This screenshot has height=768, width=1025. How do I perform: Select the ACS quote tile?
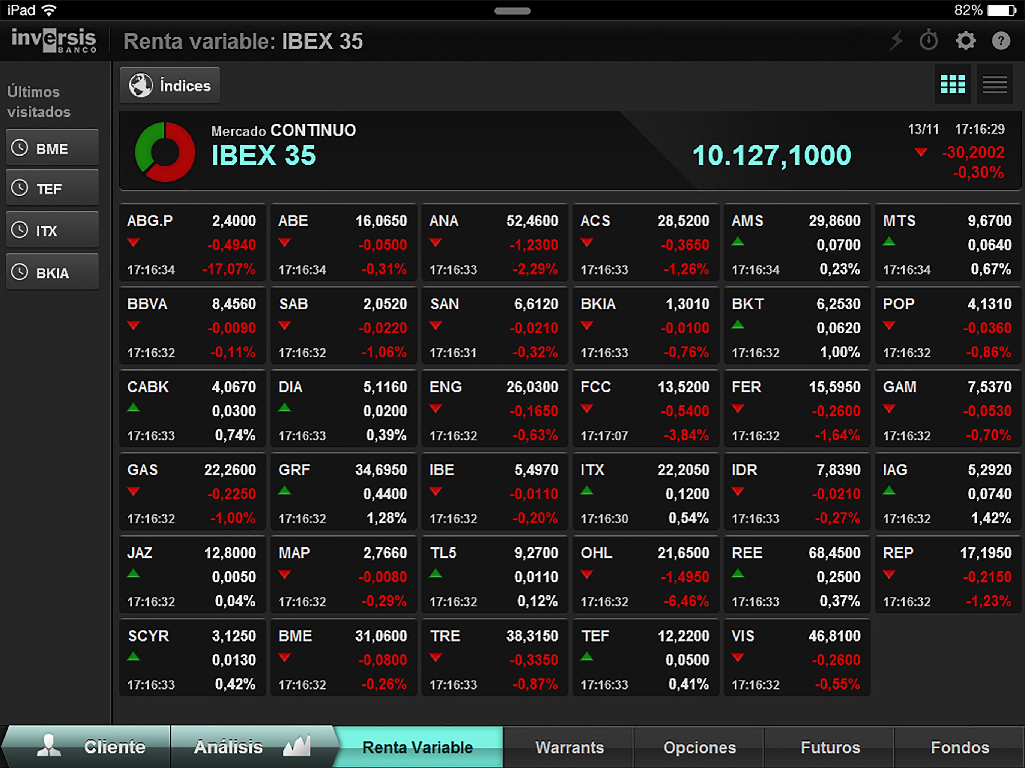645,242
